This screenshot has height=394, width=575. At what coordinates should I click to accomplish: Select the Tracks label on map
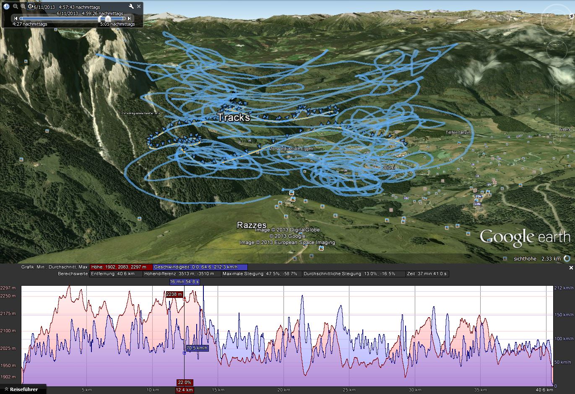tap(234, 117)
